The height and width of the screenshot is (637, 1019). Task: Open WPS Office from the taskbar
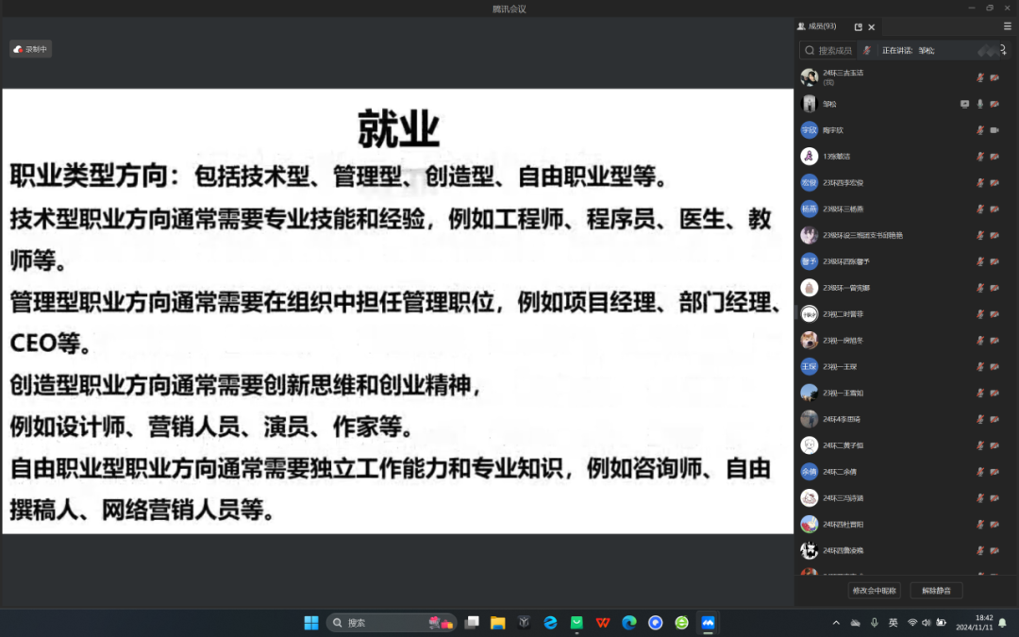(x=603, y=623)
